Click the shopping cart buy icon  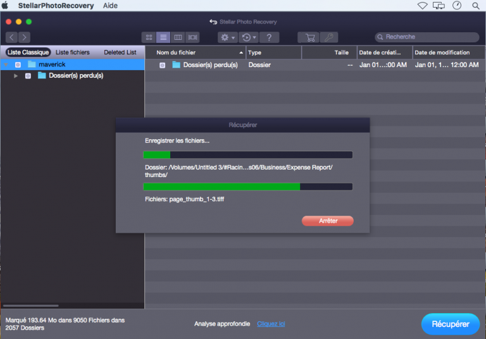(x=309, y=37)
